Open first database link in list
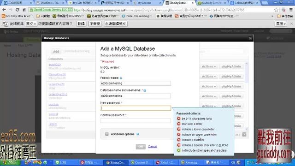The width and height of the screenshot is (295, 166). click(54, 65)
